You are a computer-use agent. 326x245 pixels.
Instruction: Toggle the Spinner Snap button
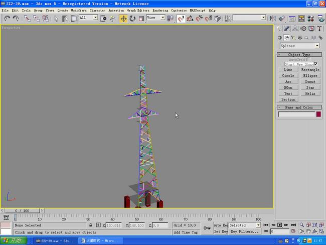[x=208, y=19]
